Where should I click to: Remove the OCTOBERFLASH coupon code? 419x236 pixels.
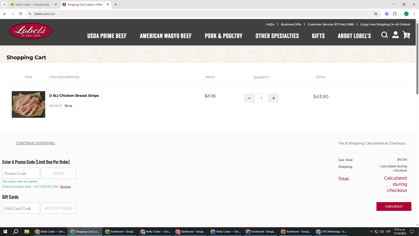tap(65, 187)
